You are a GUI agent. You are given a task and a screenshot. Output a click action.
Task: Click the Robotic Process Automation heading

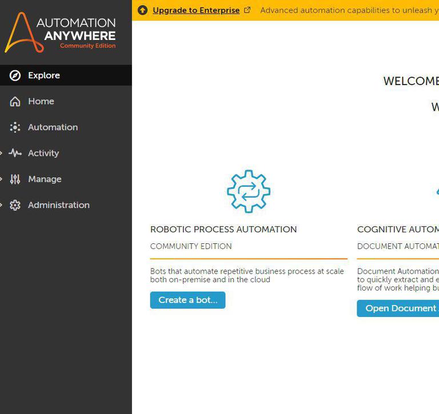[x=224, y=230]
